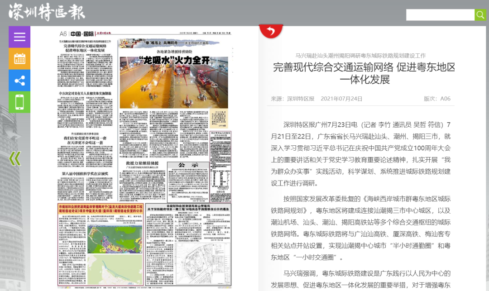
Task: Click the red back arrow button
Action: pos(271,31)
